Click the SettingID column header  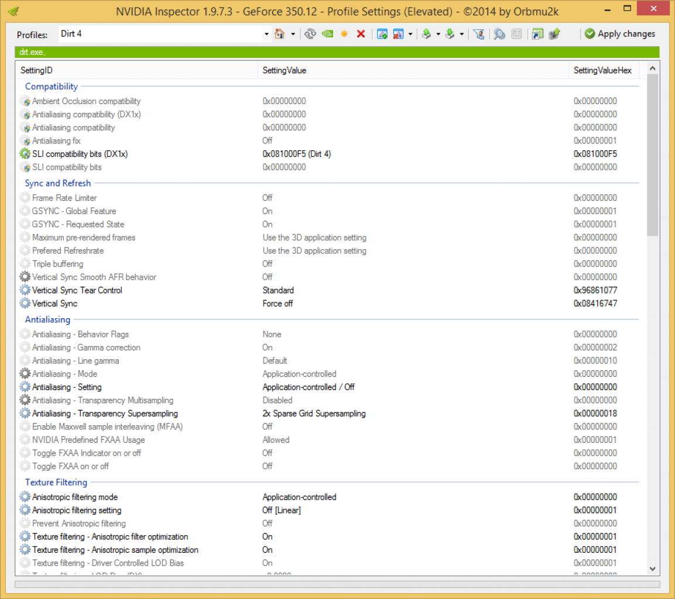pos(136,71)
